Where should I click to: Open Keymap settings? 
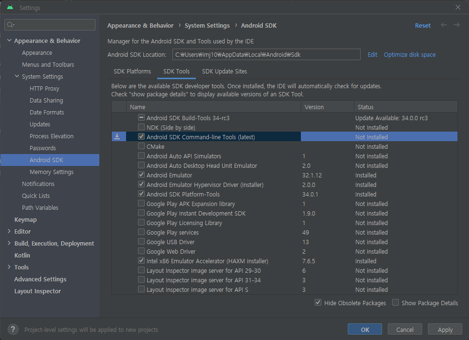[25, 220]
